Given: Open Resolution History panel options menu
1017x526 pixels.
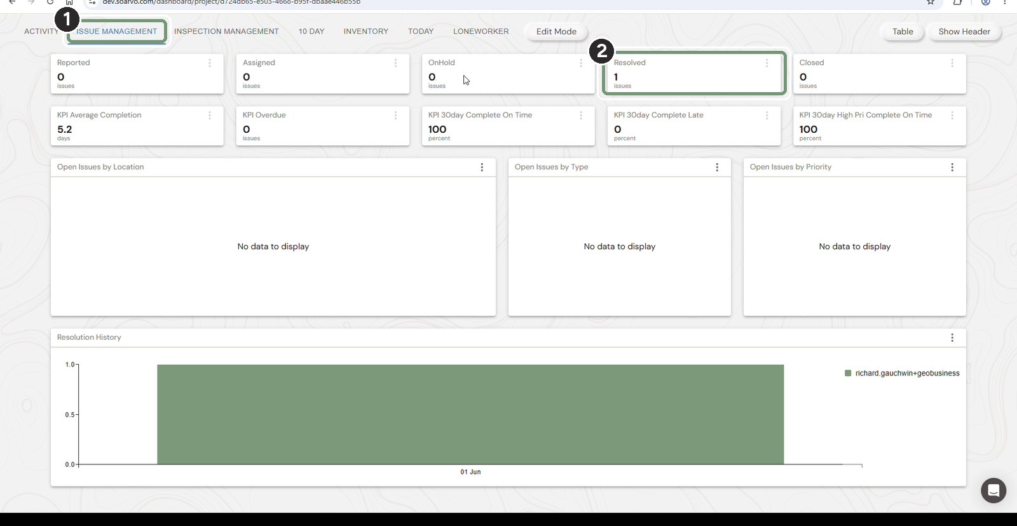Looking at the screenshot, I should 952,337.
